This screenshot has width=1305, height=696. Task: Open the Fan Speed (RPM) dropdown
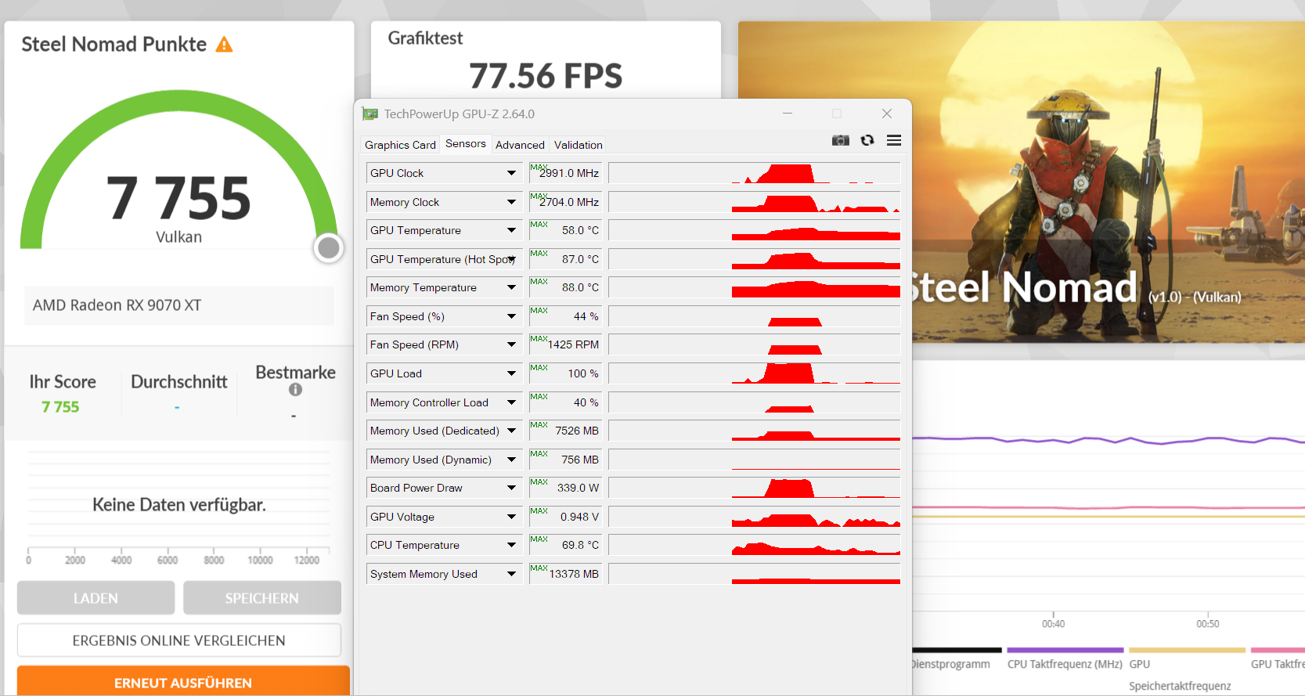pyautogui.click(x=511, y=344)
